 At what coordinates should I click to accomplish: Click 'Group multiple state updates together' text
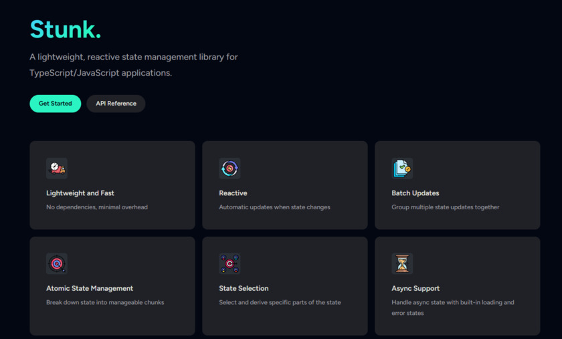coord(446,207)
